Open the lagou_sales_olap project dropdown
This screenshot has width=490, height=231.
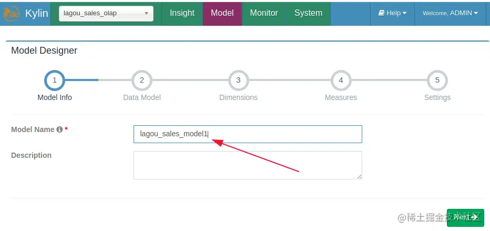[x=106, y=14]
